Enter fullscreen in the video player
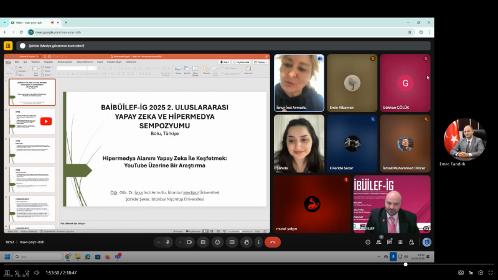 (491, 273)
